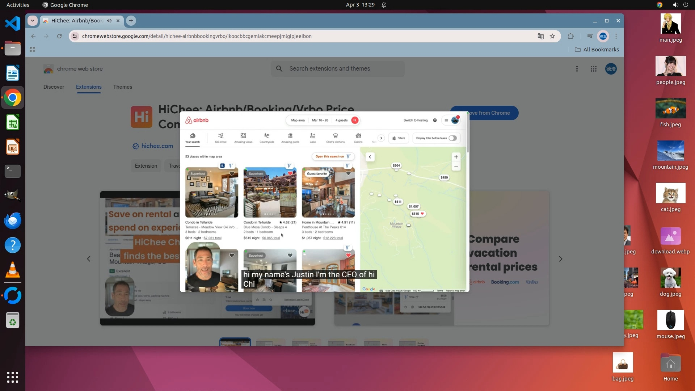Open the hichee.com publisher link

pos(157,146)
